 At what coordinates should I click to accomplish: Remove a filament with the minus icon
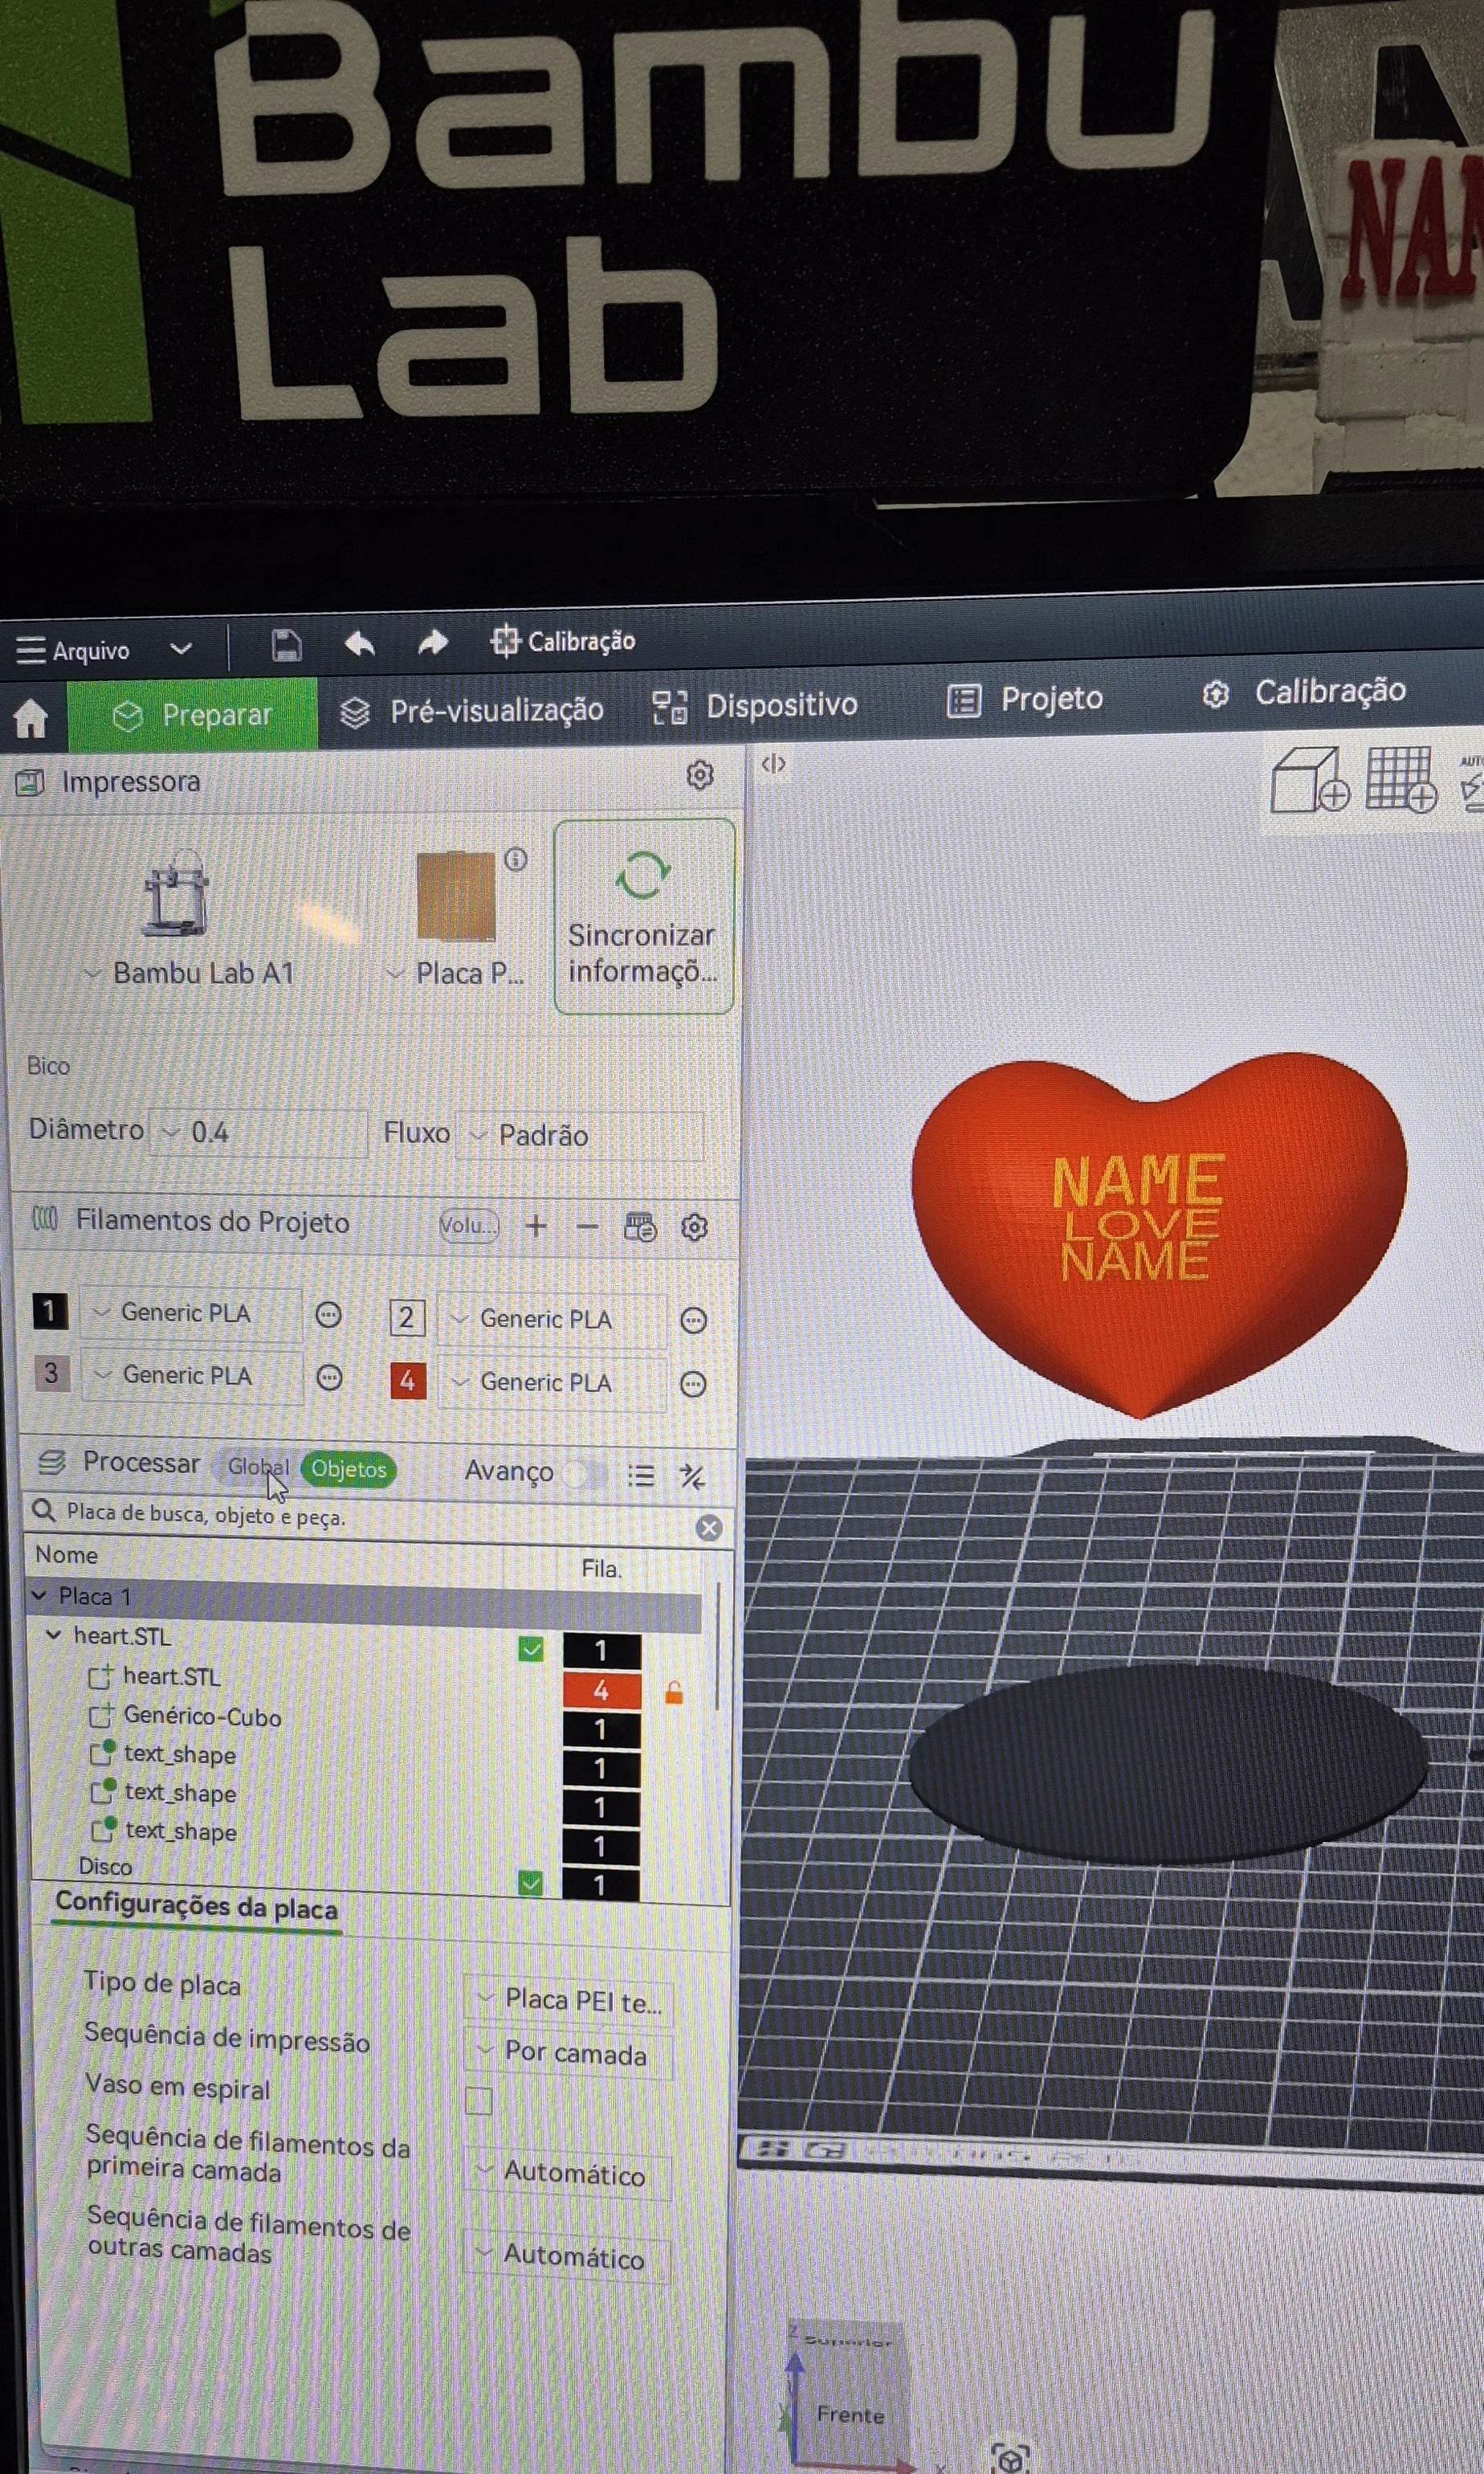point(587,1226)
